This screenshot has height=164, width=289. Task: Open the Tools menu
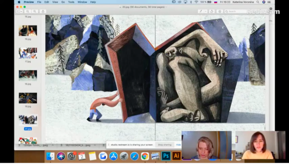coord(71,2)
